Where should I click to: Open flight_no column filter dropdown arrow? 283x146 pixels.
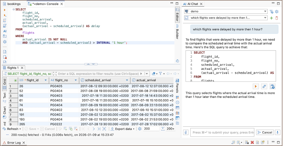(x=76, y=80)
